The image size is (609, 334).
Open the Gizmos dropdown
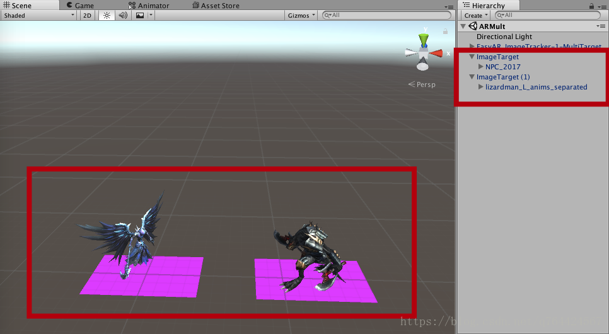click(301, 15)
